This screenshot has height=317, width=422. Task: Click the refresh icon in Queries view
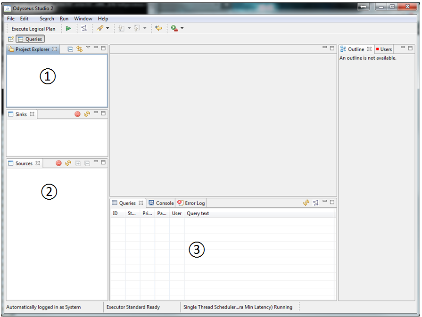306,203
